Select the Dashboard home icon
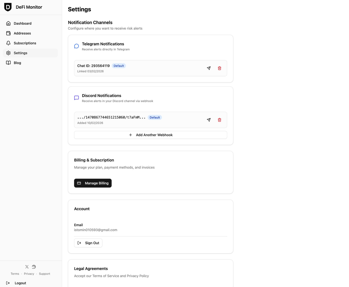This screenshot has width=349, height=287. (x=9, y=23)
